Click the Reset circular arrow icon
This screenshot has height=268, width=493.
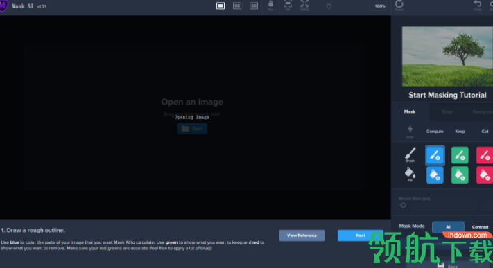coord(399,5)
